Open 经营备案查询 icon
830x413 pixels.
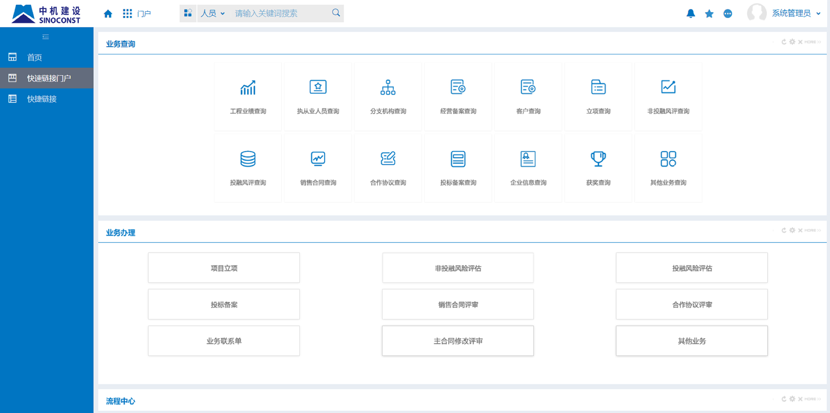(458, 87)
